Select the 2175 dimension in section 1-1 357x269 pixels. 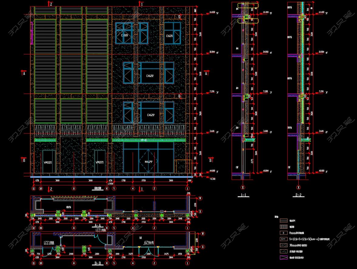click(x=252, y=161)
